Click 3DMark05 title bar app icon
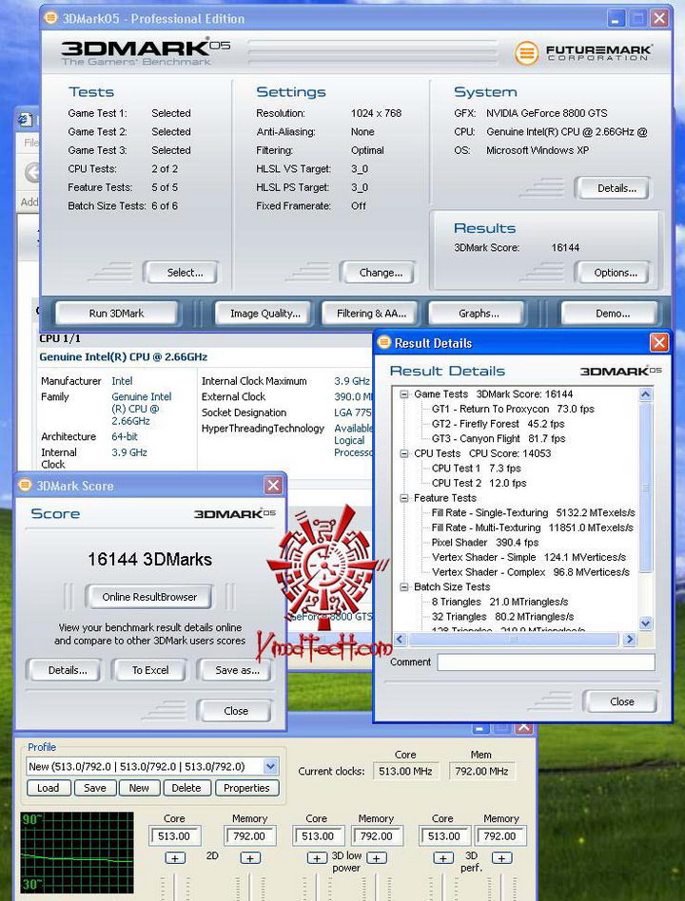This screenshot has height=901, width=685. (50, 18)
